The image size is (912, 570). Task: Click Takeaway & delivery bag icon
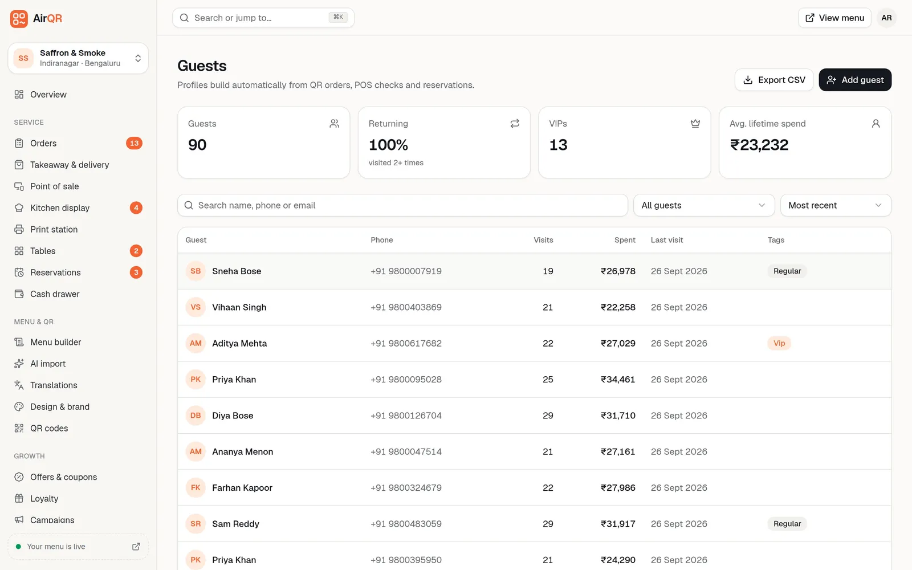pyautogui.click(x=19, y=165)
